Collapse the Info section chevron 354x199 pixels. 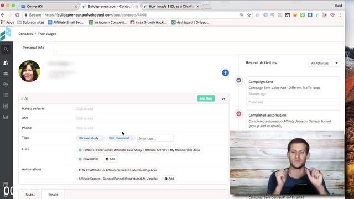point(223,98)
